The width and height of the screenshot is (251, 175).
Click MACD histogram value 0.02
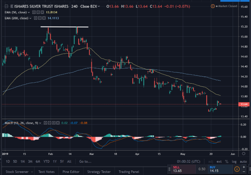coord(65,123)
